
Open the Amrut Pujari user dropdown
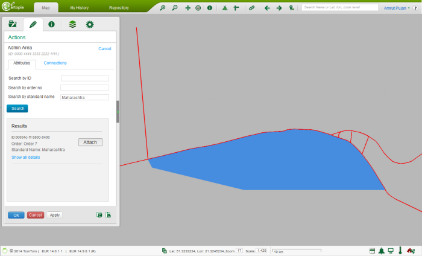(397, 8)
